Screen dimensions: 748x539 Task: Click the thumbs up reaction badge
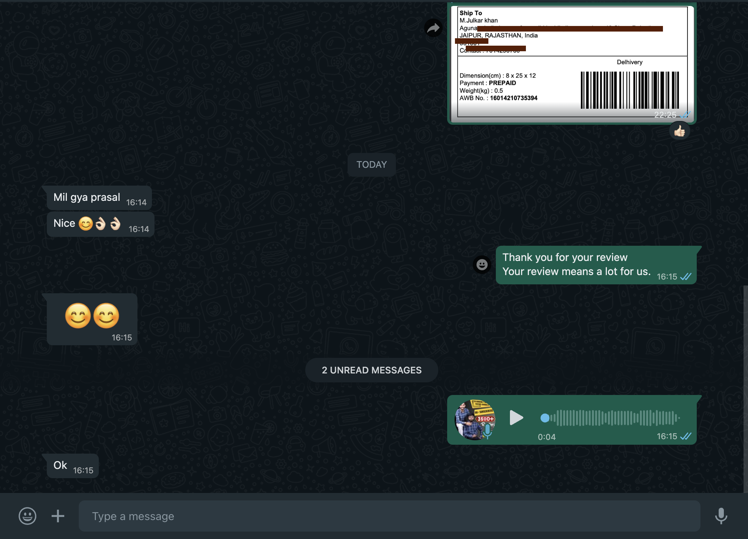[x=679, y=131]
